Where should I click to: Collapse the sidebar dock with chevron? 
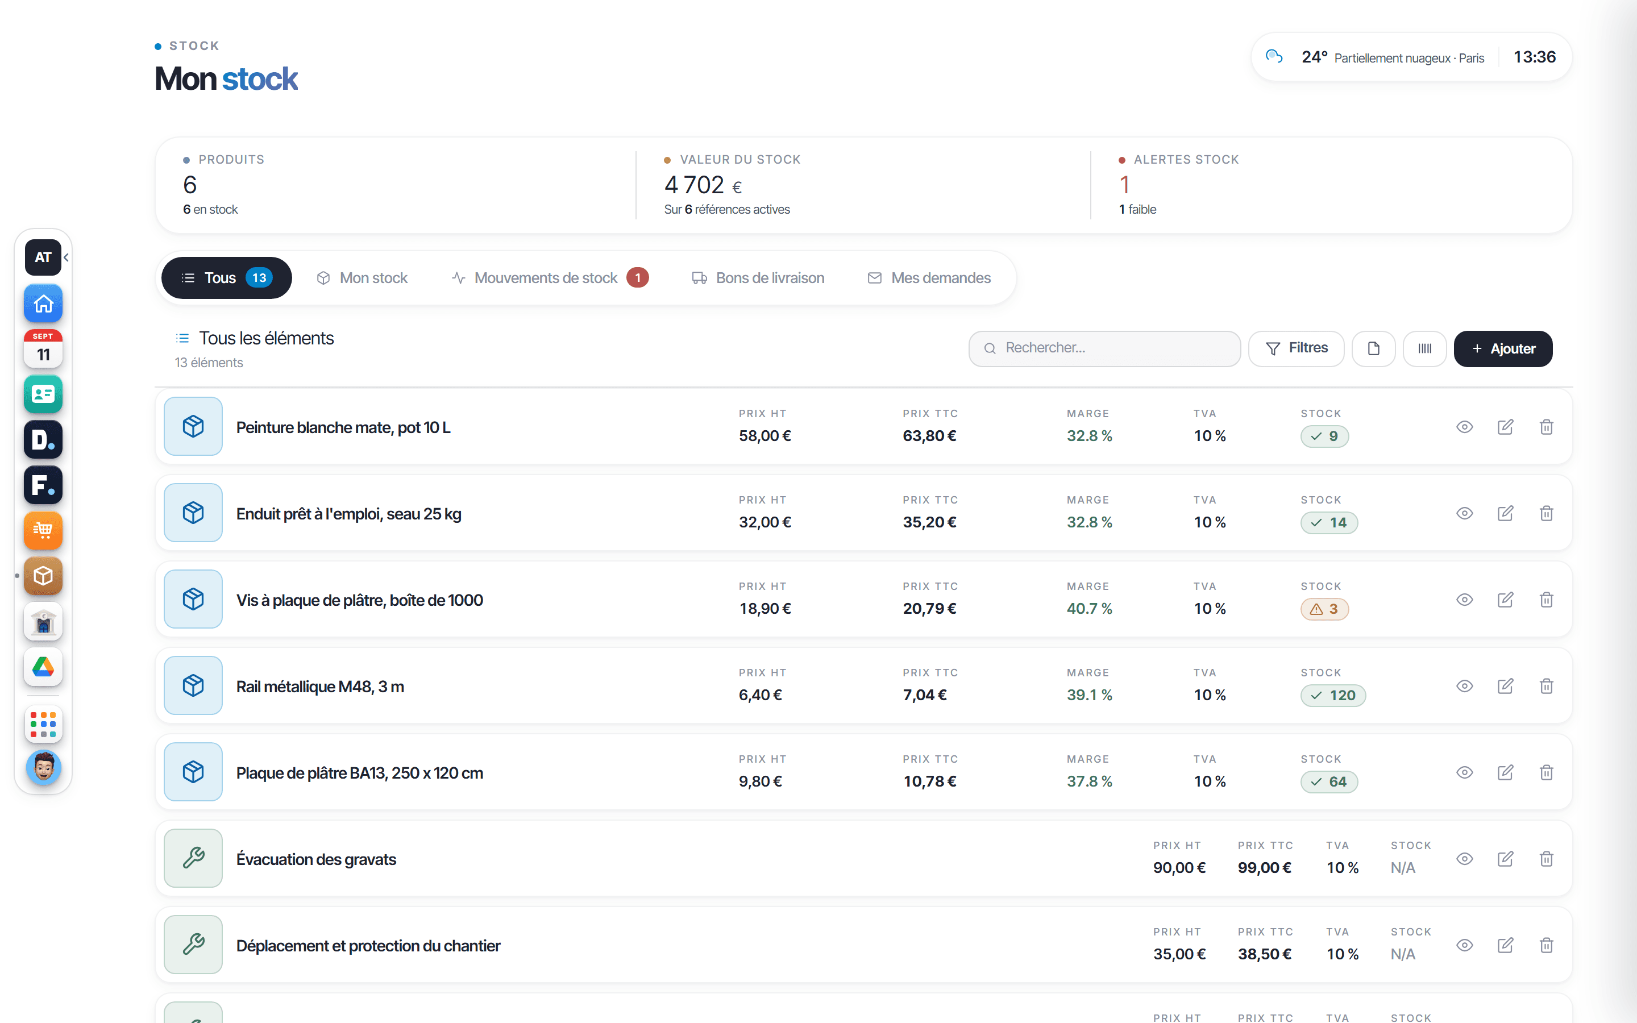point(67,257)
